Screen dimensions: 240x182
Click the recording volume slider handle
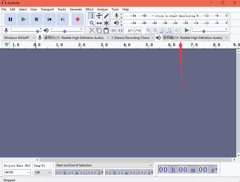38,31
